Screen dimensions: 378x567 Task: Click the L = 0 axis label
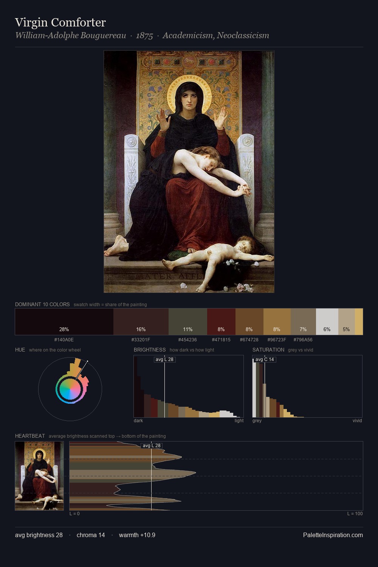pyautogui.click(x=74, y=514)
